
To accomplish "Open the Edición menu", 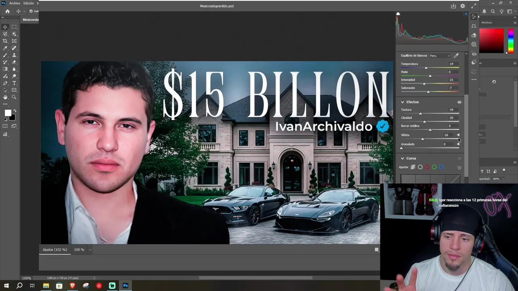I will (29, 3).
